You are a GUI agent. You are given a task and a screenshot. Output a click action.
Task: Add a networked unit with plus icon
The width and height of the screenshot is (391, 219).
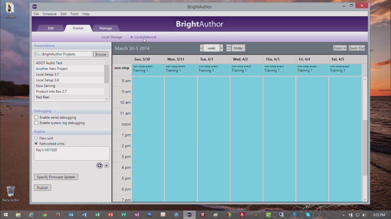(106, 165)
